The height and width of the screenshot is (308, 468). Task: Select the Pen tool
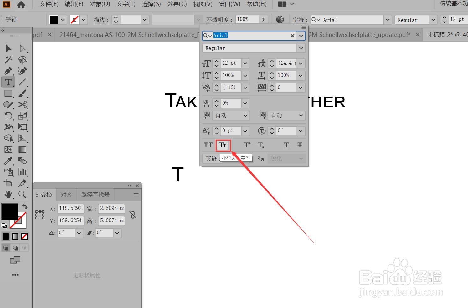(x=8, y=71)
